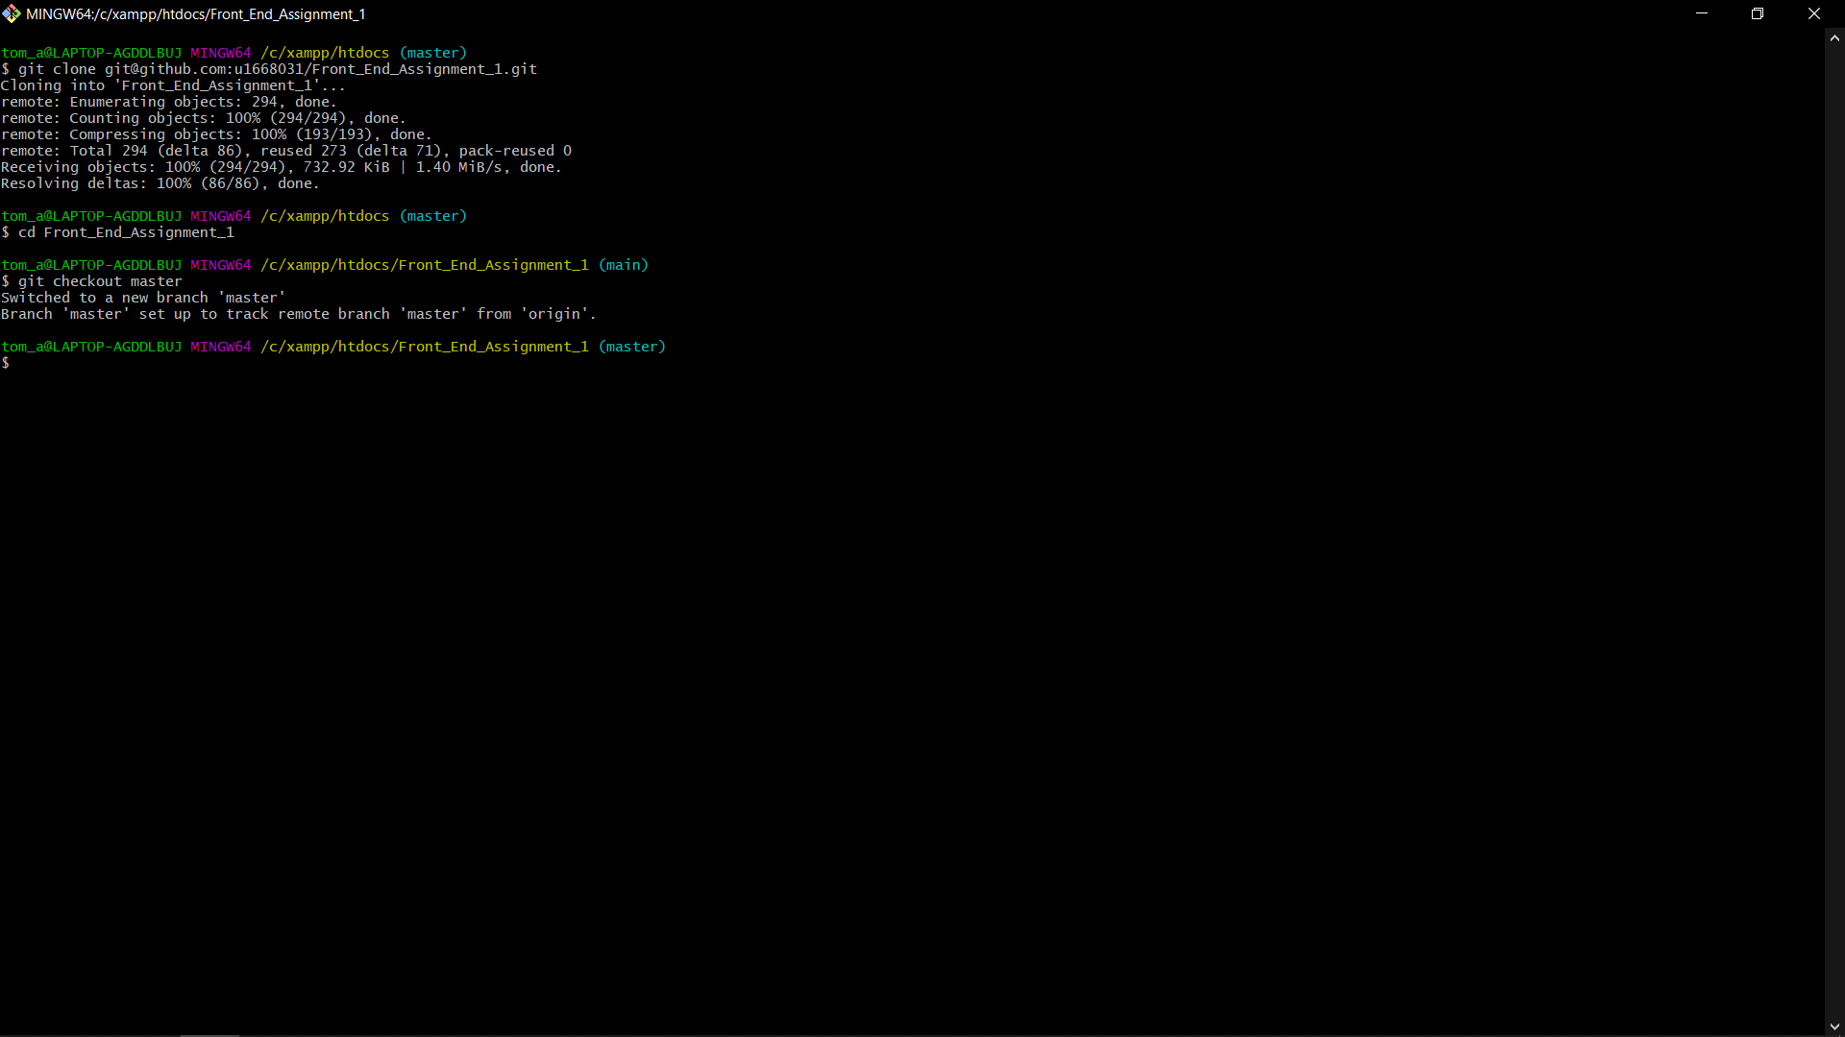1845x1037 pixels.
Task: Click the 'cd Front_End_Assignment_1' command text
Action: 126,232
